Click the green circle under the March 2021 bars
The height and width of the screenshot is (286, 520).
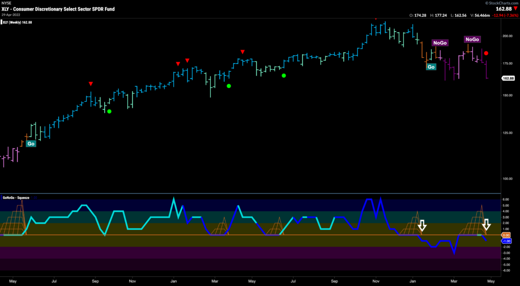tap(229, 86)
